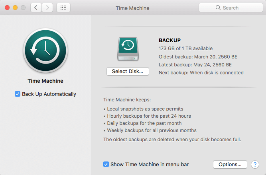
Task: Show all preferences grid icon
Action: 63,8
